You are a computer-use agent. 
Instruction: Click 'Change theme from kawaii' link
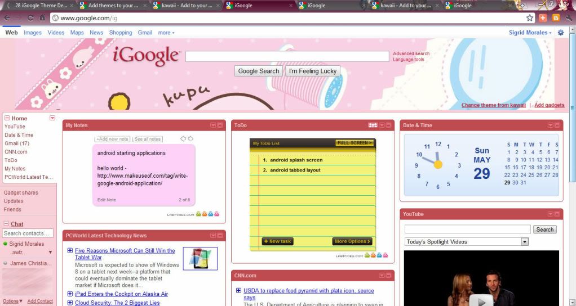point(493,105)
